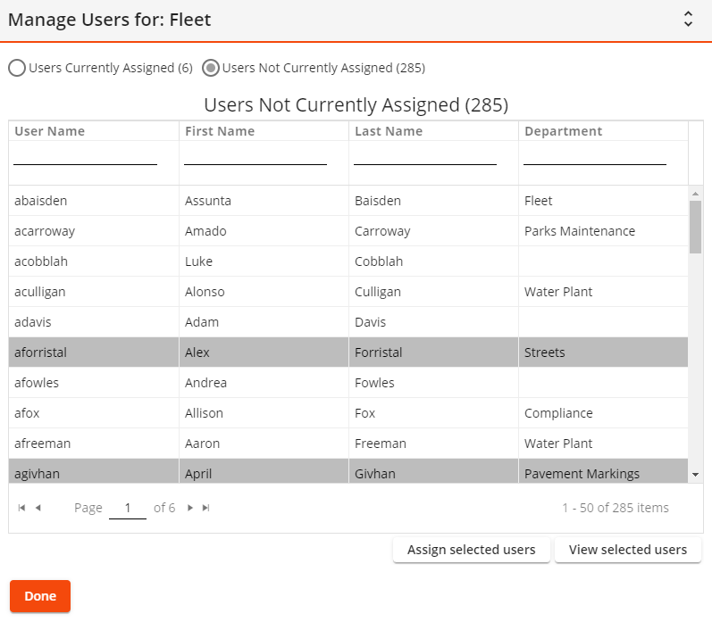Viewport: 712px width, 622px height.
Task: Select user row adavis
Action: (x=348, y=322)
